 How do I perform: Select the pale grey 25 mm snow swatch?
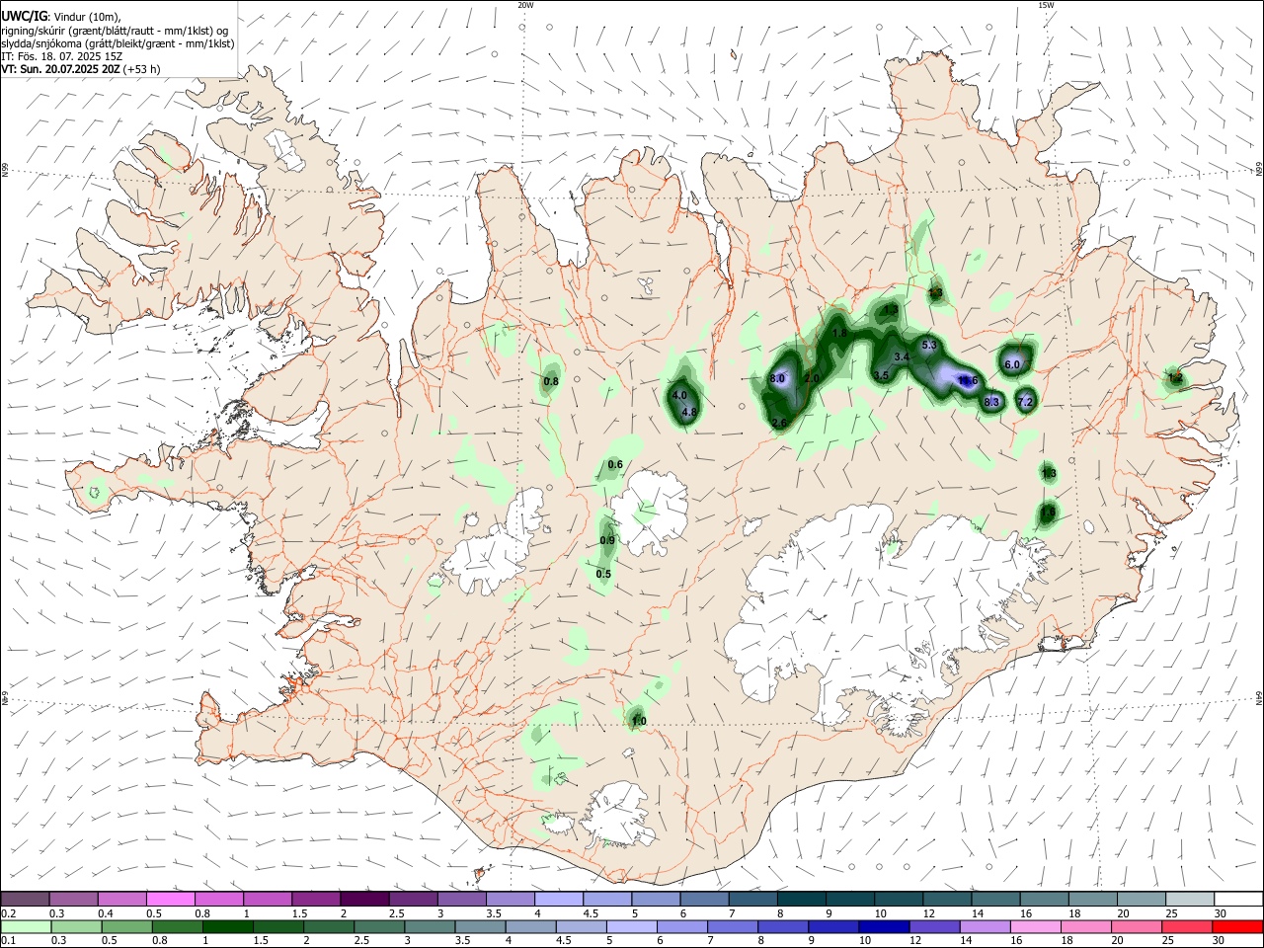point(1190,900)
